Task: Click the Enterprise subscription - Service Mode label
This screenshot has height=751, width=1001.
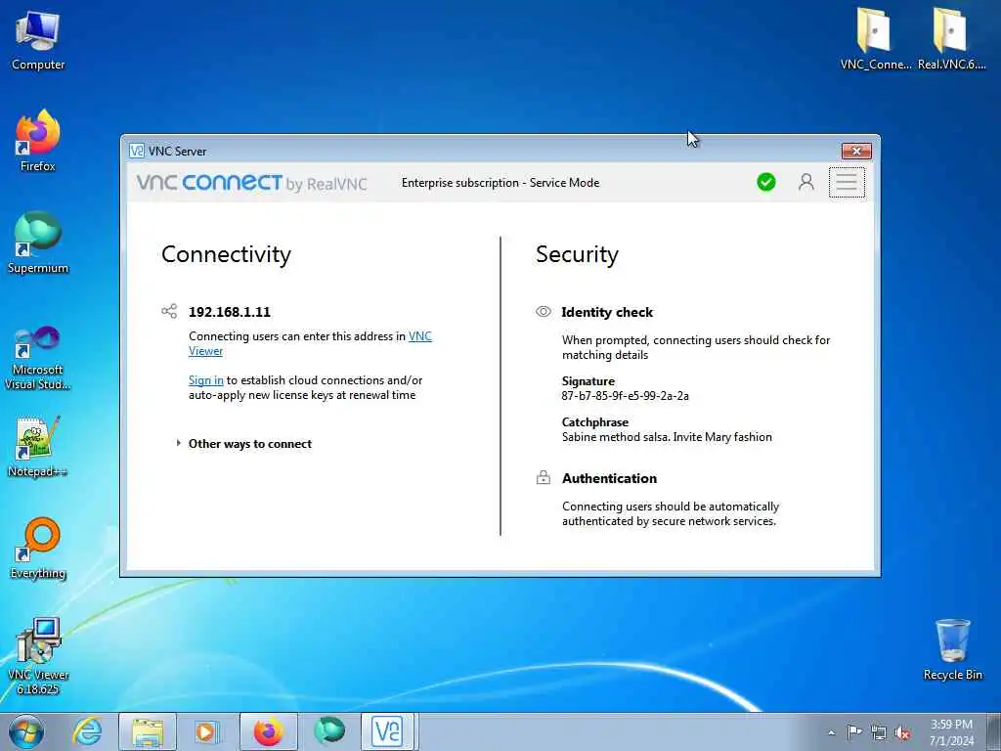Action: (500, 183)
